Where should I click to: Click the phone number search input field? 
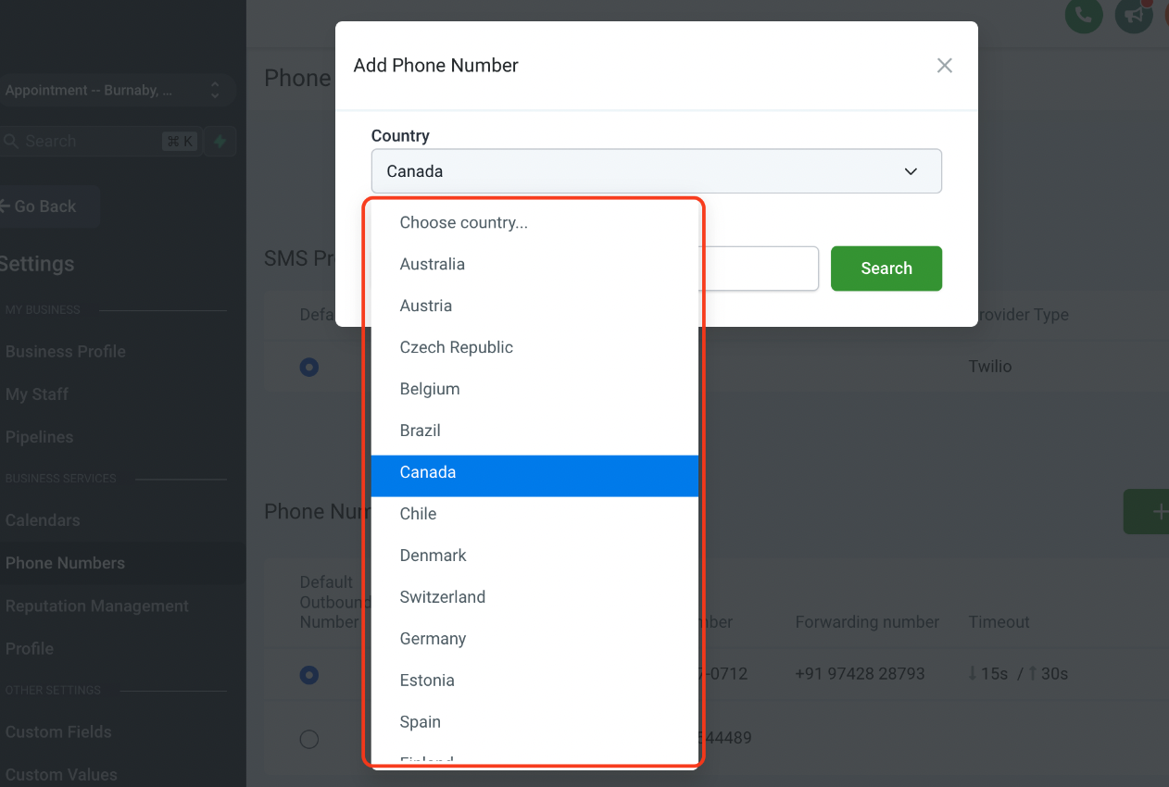(760, 269)
